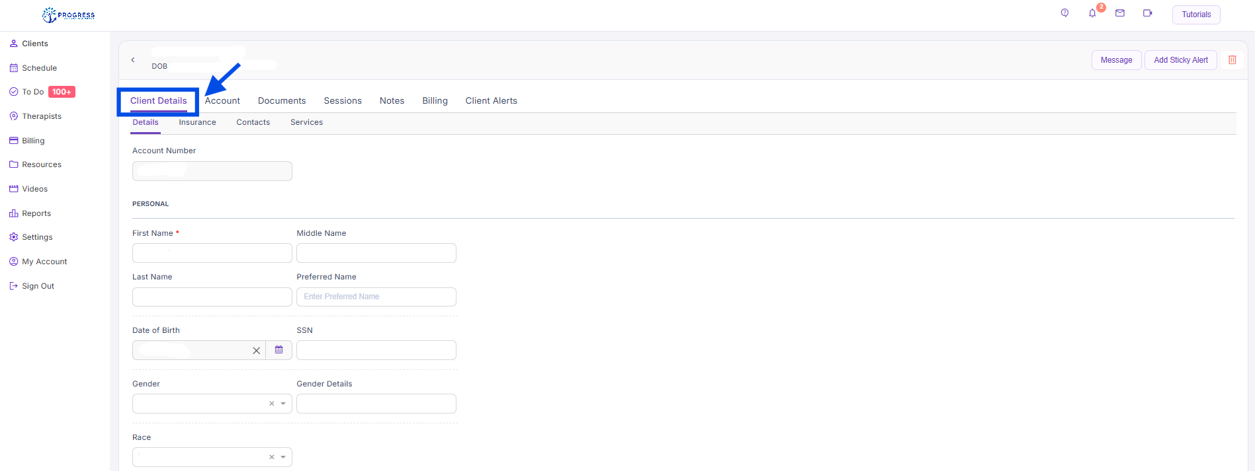This screenshot has width=1255, height=471.
Task: Click the video camera icon in header
Action: [1147, 13]
